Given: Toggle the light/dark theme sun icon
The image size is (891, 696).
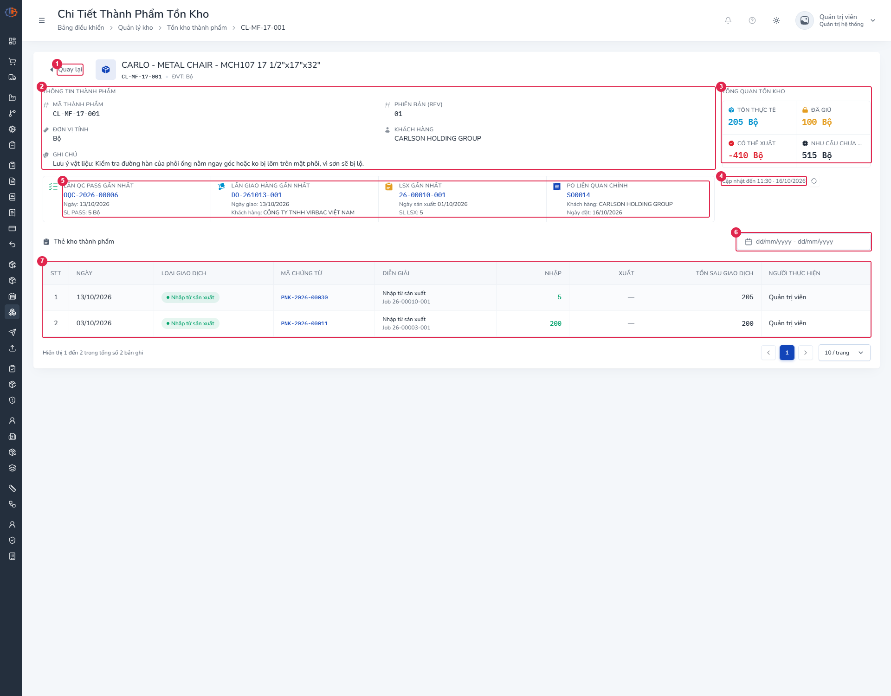Looking at the screenshot, I should pyautogui.click(x=776, y=20).
